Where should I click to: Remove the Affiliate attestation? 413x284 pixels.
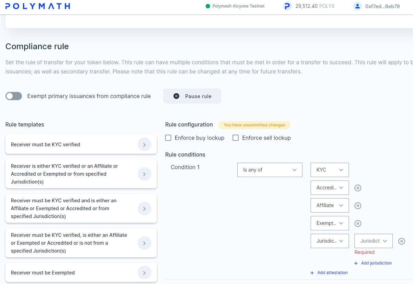click(x=358, y=206)
